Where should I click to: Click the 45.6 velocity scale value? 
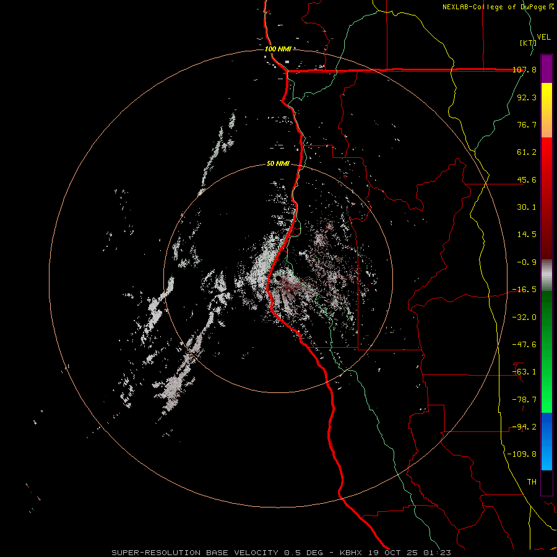[527, 179]
